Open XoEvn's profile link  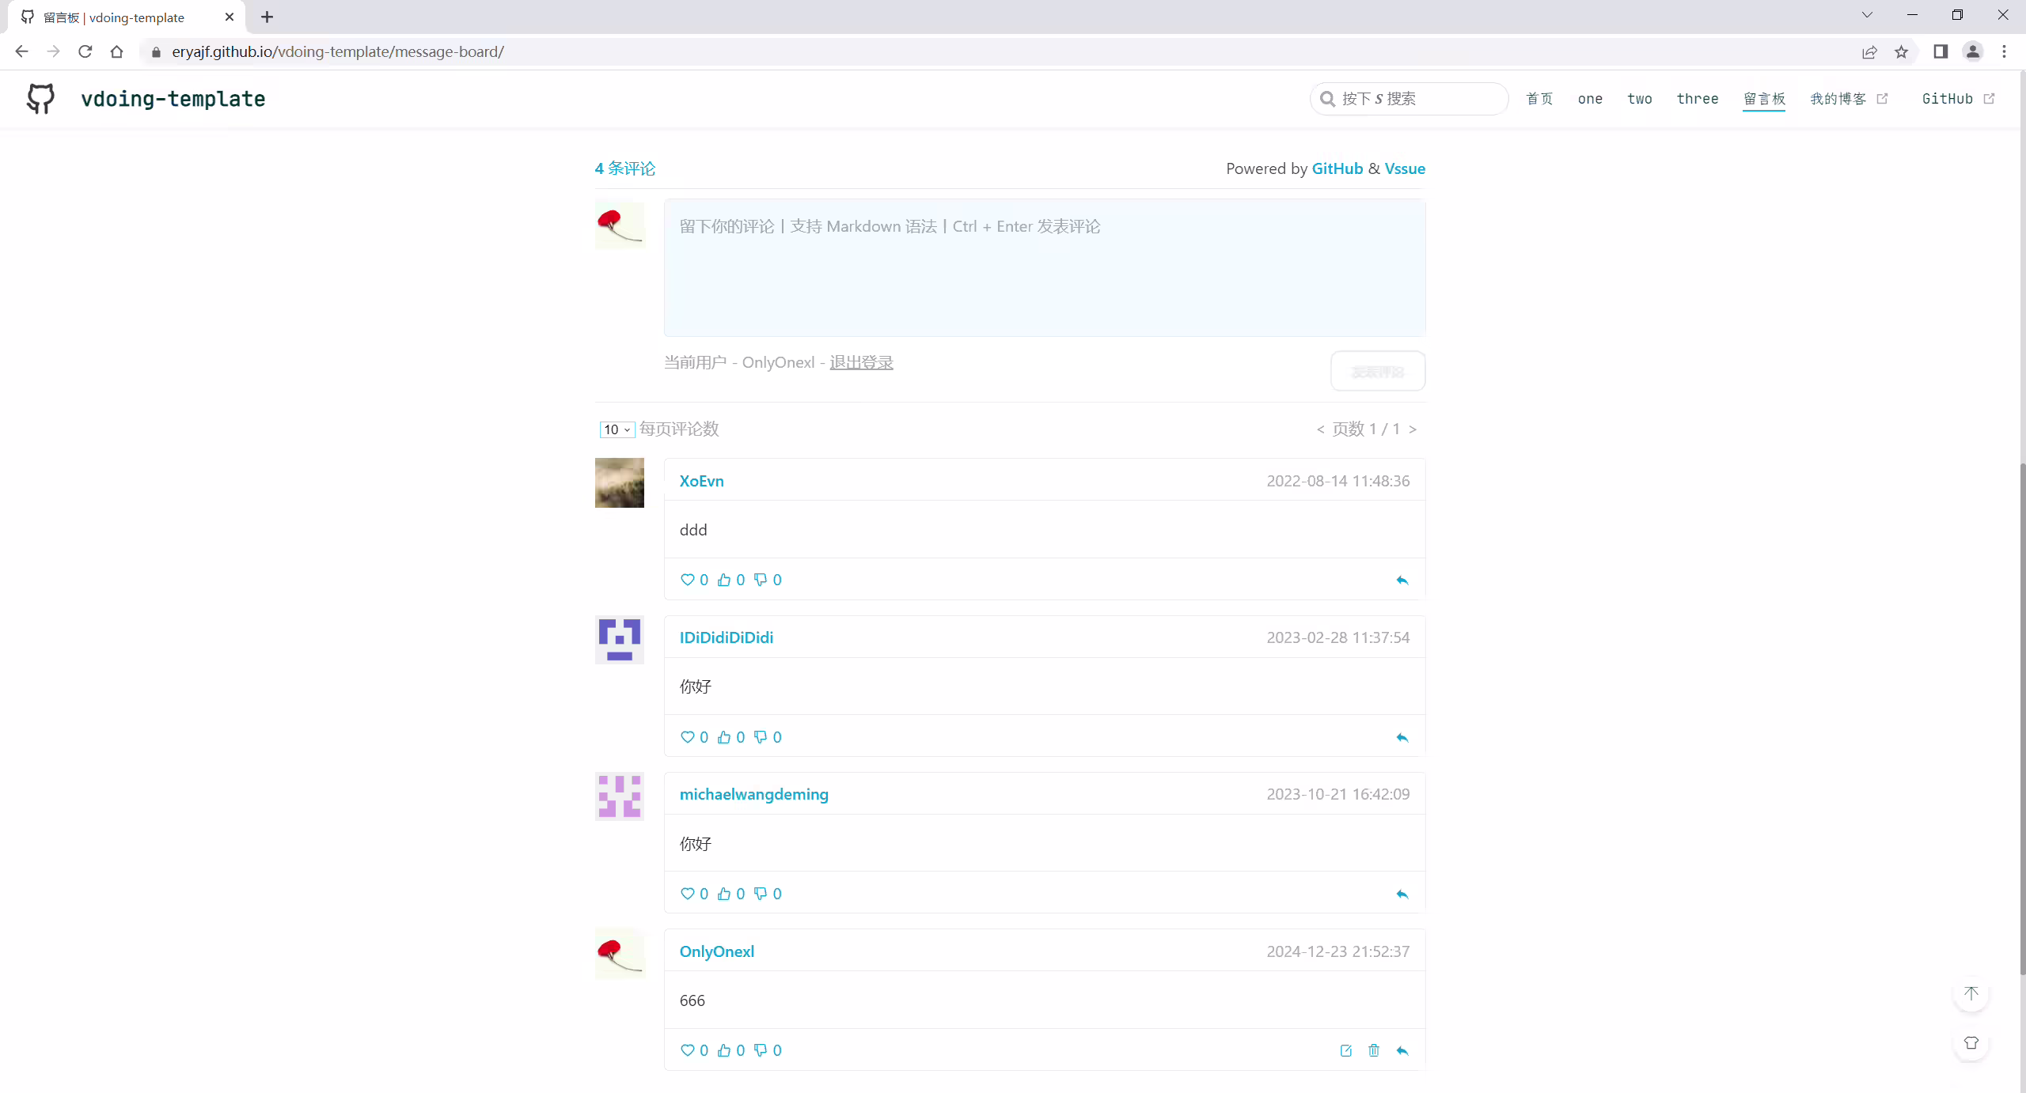point(701,481)
